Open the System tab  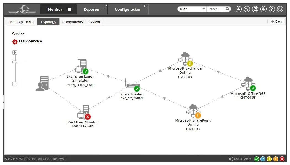tap(94, 22)
